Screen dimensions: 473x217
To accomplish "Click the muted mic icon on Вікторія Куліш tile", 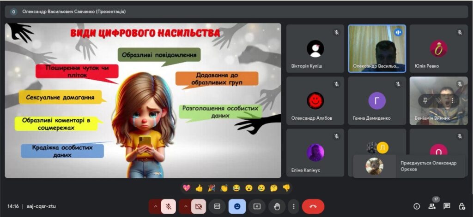I will click(x=336, y=32).
